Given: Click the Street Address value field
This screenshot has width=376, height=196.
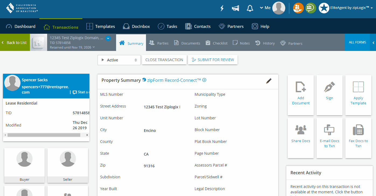Looking at the screenshot, I should pyautogui.click(x=162, y=107).
